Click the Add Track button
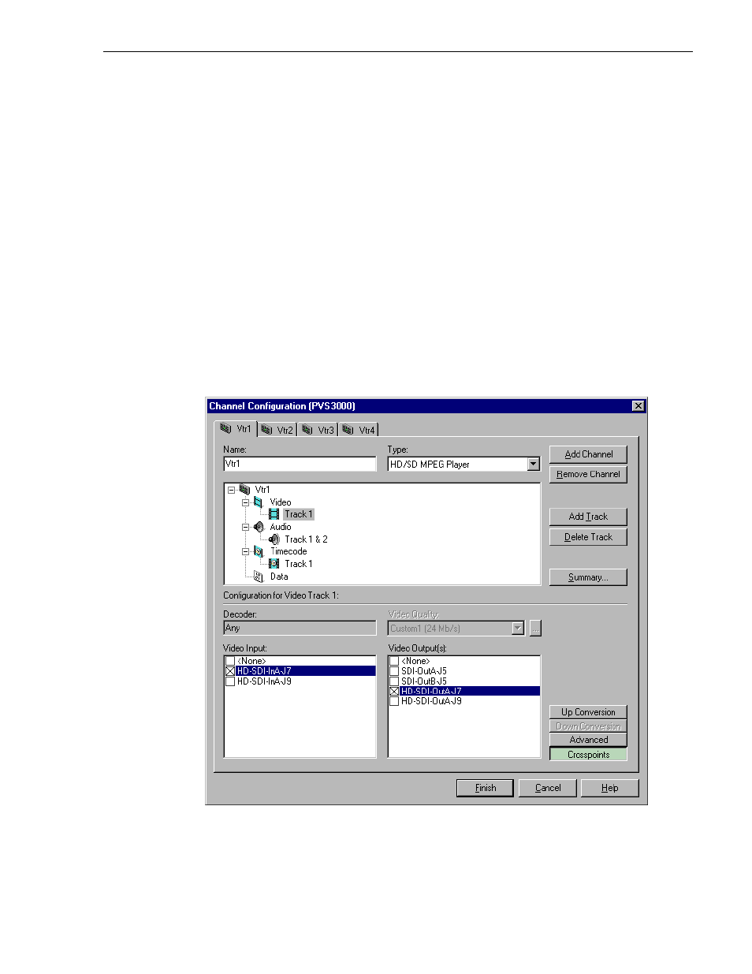 point(588,517)
